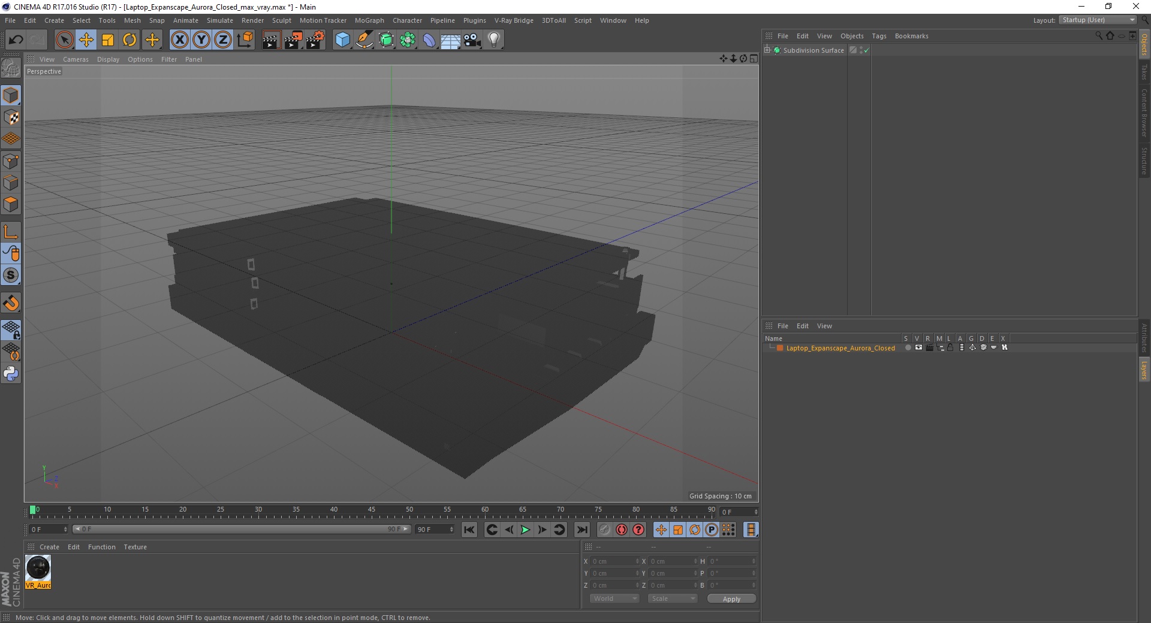Add a Cube primitive object
Image resolution: width=1151 pixels, height=623 pixels.
point(342,40)
